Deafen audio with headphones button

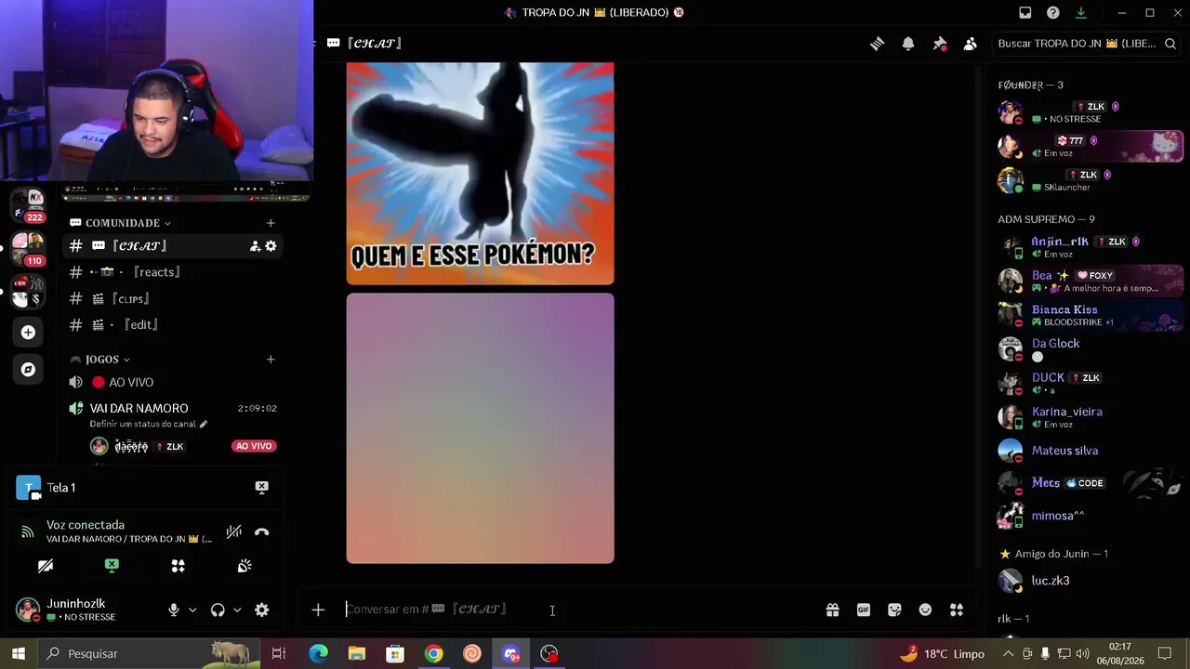218,610
